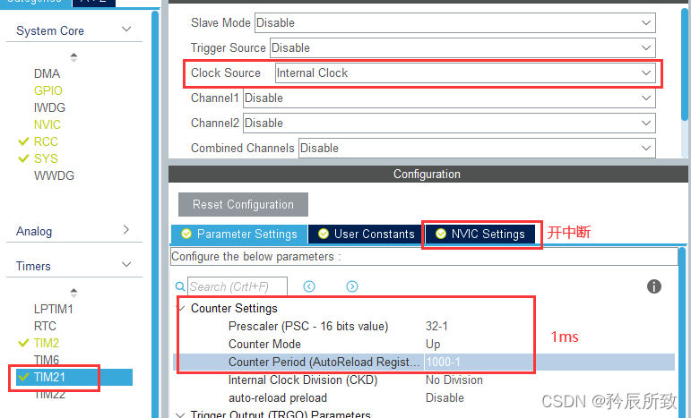Open the Slave Mode dropdown

tap(454, 23)
